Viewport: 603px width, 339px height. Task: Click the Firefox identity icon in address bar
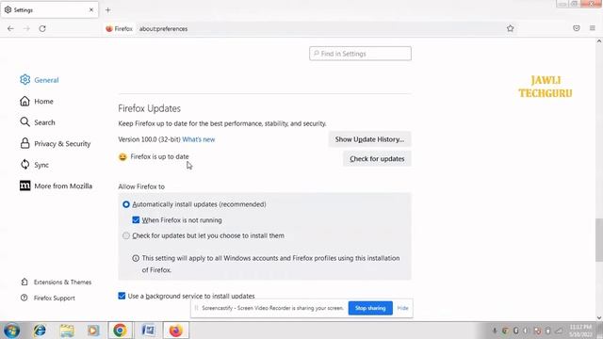point(120,29)
